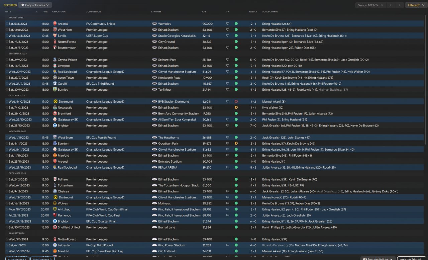Click the vertical scrollbar on the fixtures list
Image resolution: width=428 pixels, height=260 pixels.
pos(426,80)
